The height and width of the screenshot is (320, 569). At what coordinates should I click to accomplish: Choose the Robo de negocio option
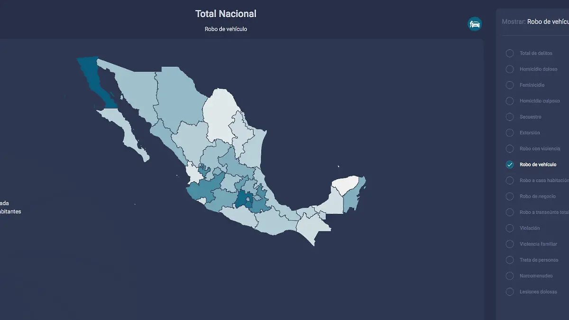510,196
